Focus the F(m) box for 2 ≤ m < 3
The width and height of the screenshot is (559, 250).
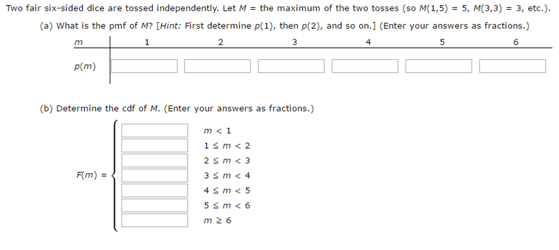[154, 160]
